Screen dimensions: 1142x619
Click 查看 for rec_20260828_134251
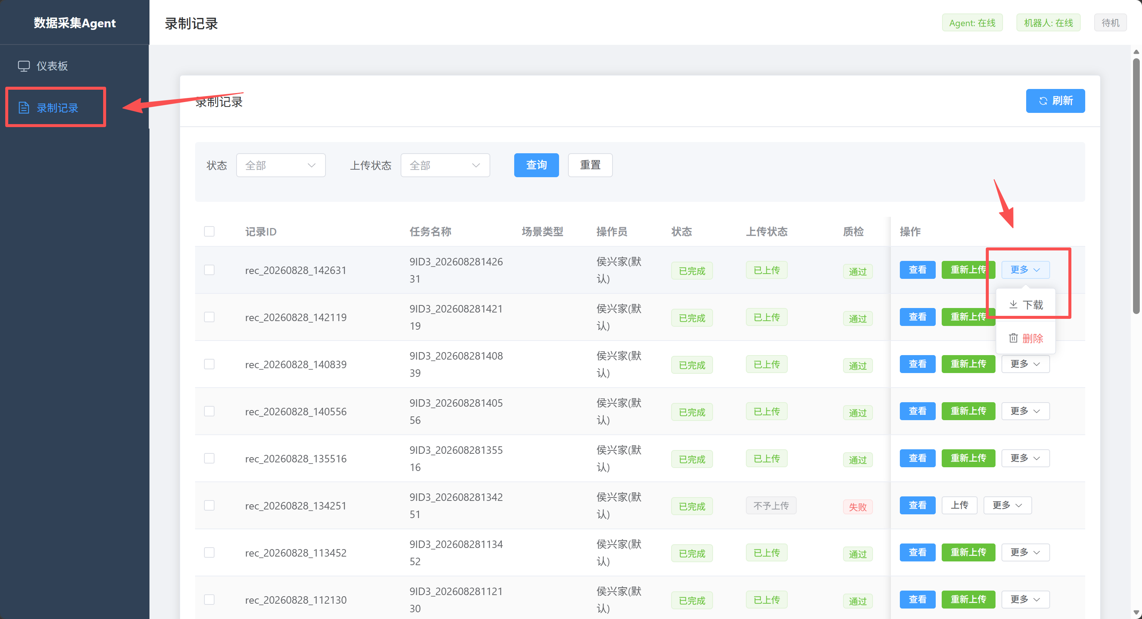pyautogui.click(x=917, y=505)
